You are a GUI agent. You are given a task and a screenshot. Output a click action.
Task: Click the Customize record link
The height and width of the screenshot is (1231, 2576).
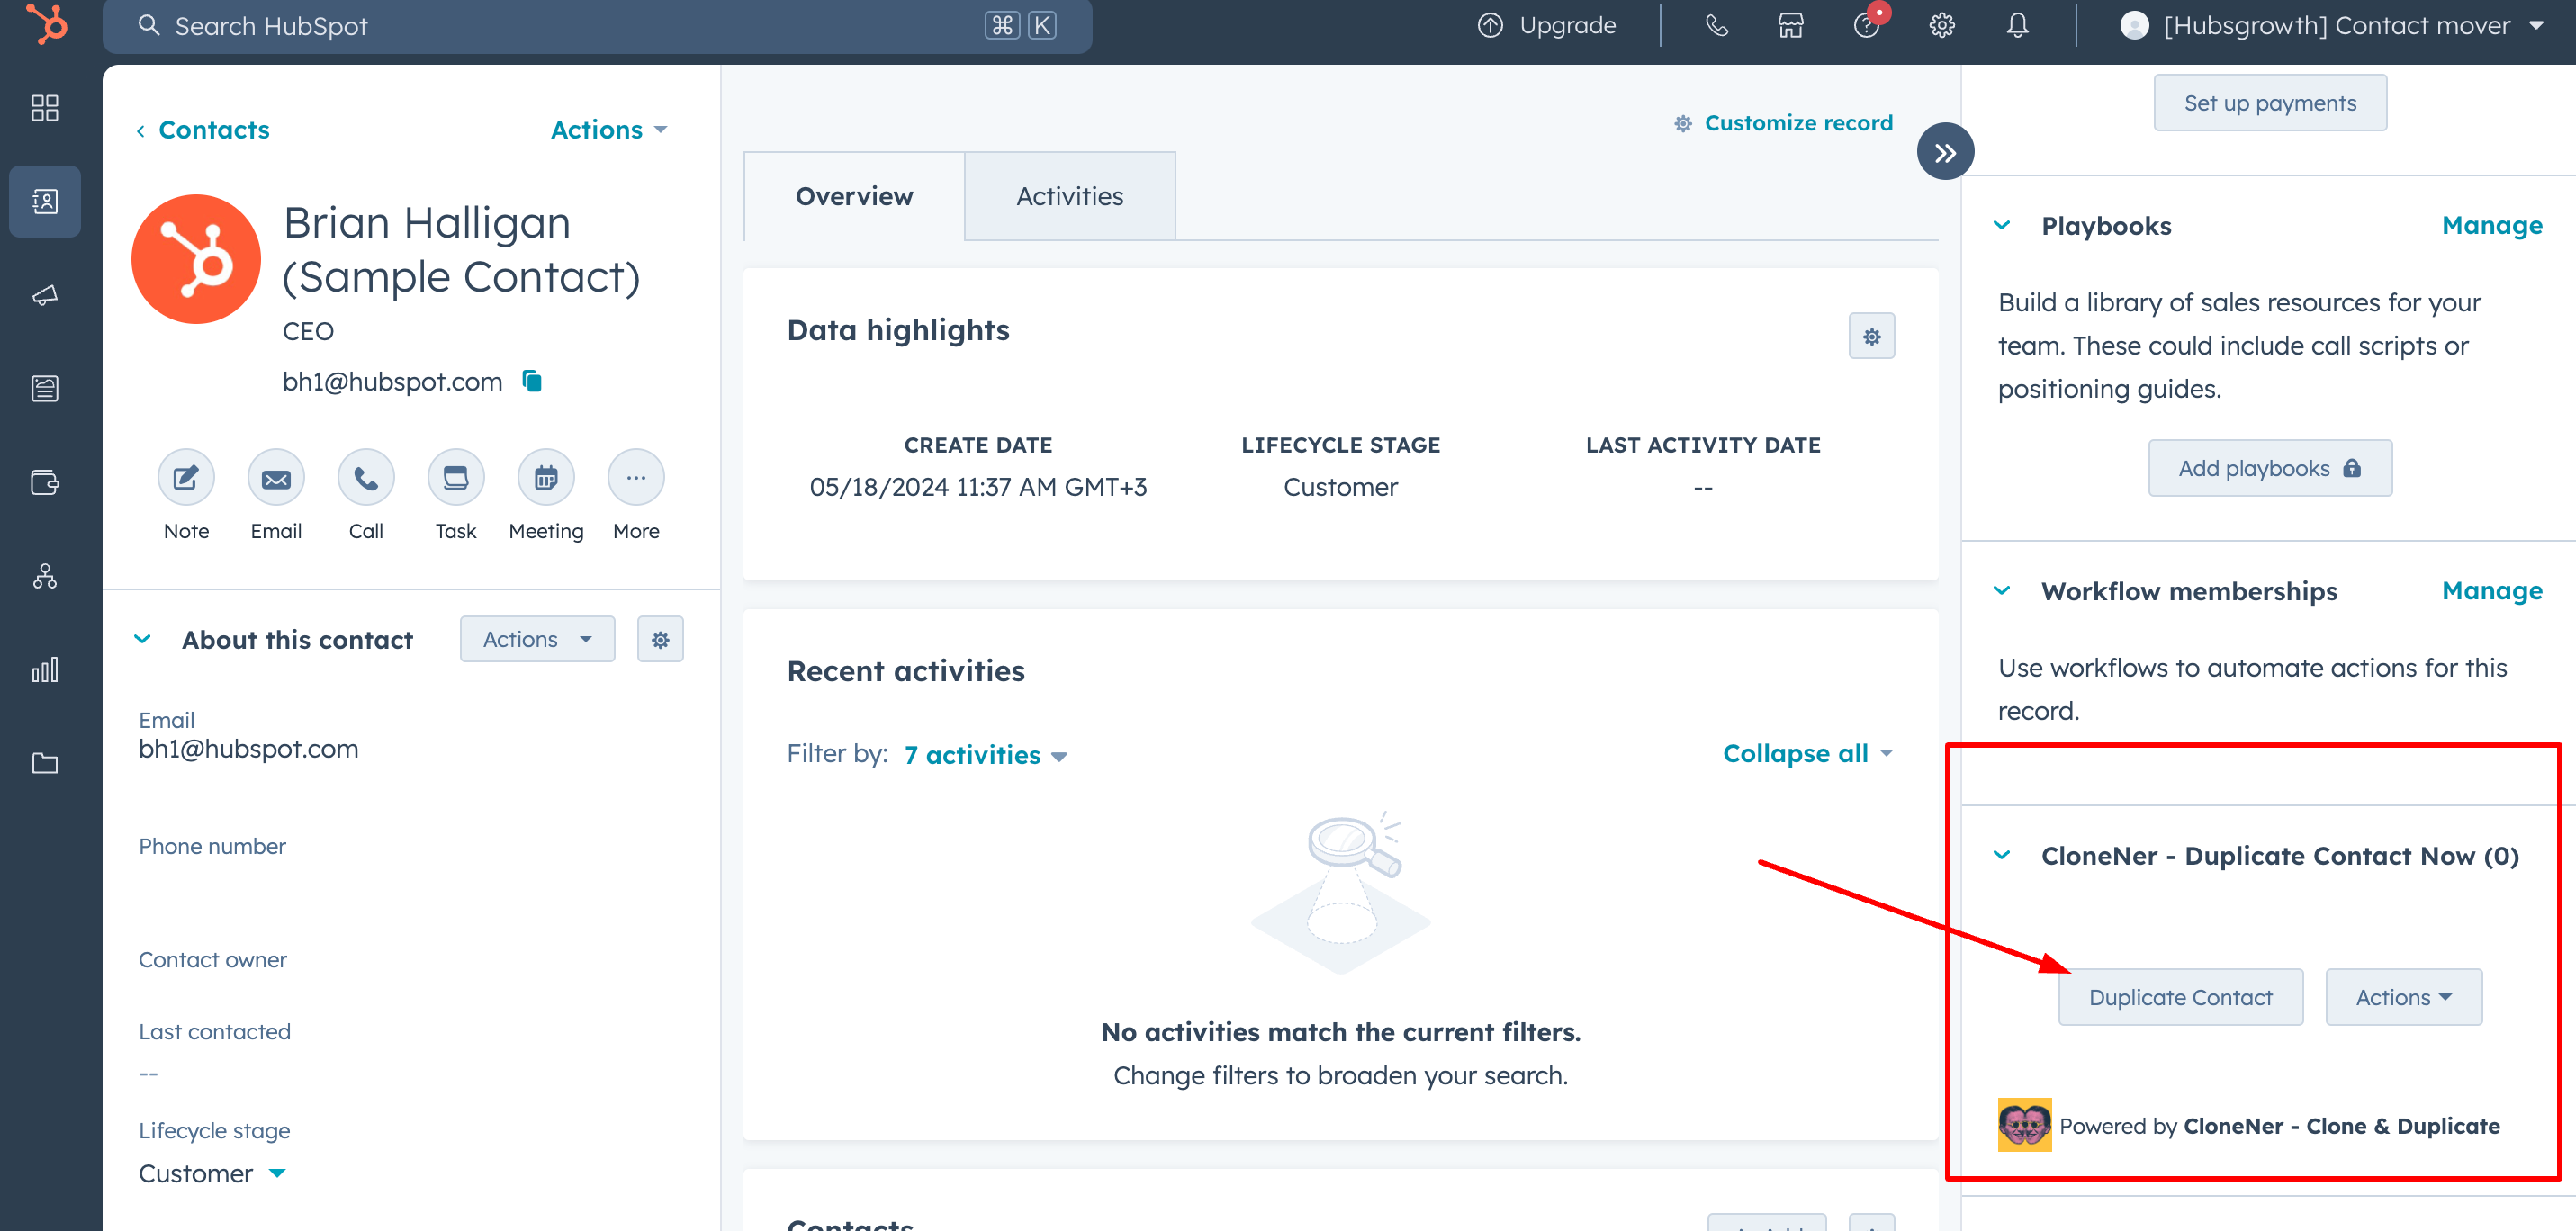coord(1797,123)
